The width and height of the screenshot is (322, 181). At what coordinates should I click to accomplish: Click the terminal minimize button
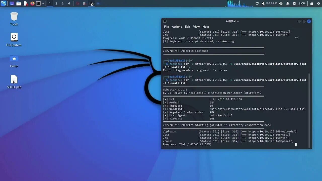(299, 21)
